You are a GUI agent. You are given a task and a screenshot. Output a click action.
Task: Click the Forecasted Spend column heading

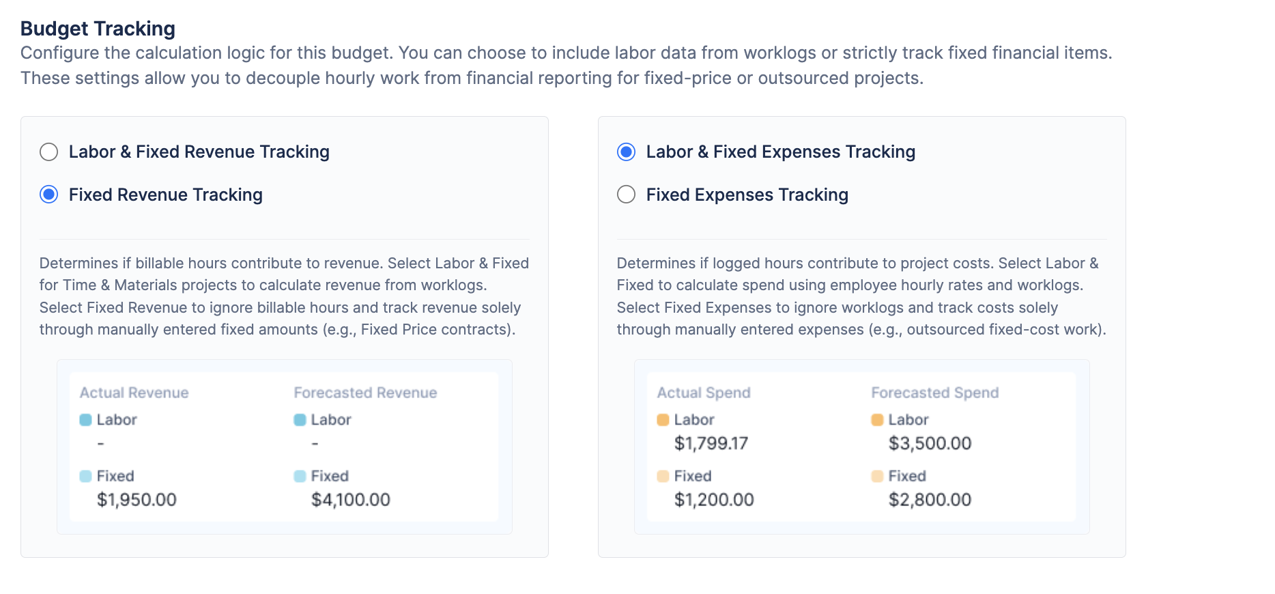pos(934,393)
